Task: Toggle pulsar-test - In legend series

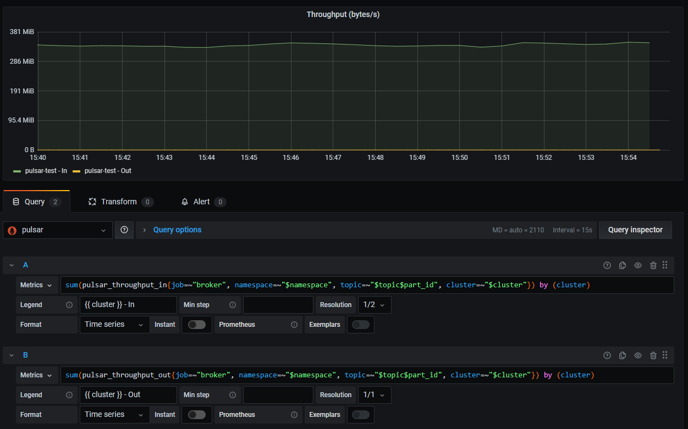Action: [x=46, y=171]
